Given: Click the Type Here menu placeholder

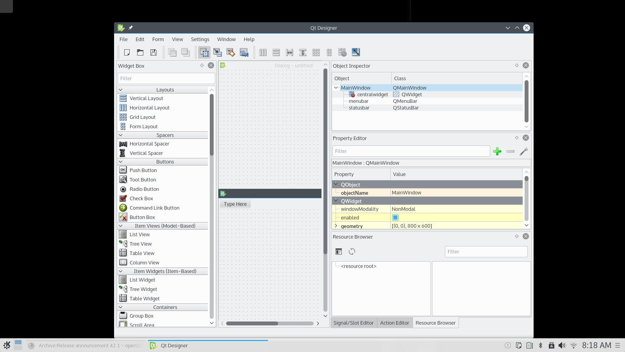Looking at the screenshot, I should coord(235,204).
